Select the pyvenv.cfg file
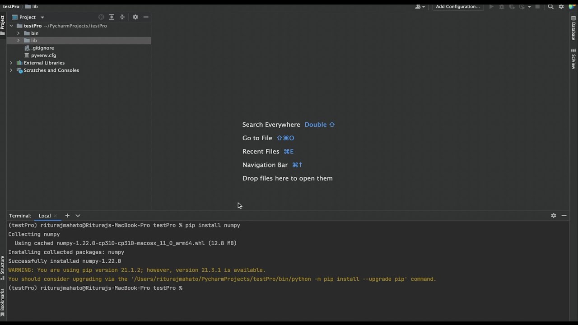 (x=44, y=56)
